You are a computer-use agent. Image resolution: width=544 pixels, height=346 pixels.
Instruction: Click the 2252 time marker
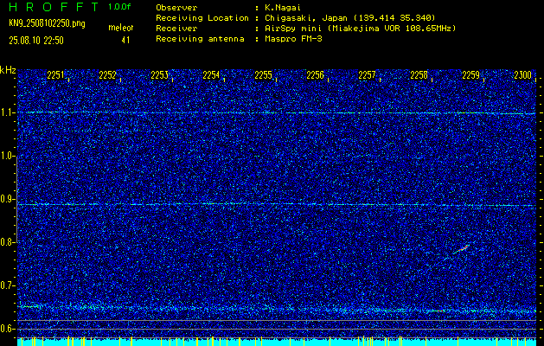(107, 75)
